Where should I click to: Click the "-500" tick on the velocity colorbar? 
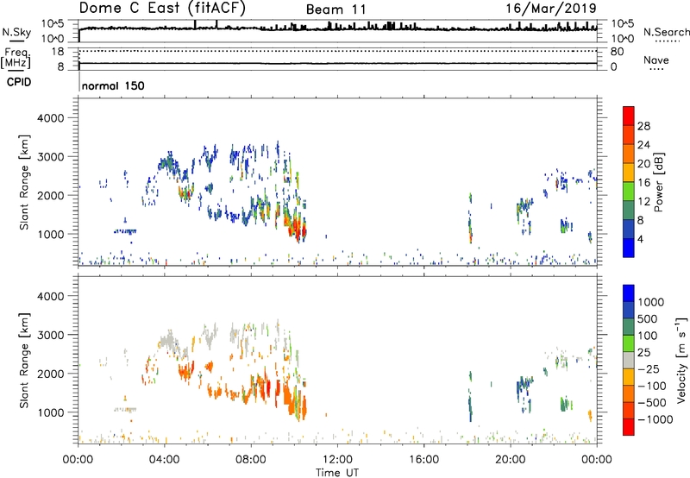pyautogui.click(x=651, y=402)
